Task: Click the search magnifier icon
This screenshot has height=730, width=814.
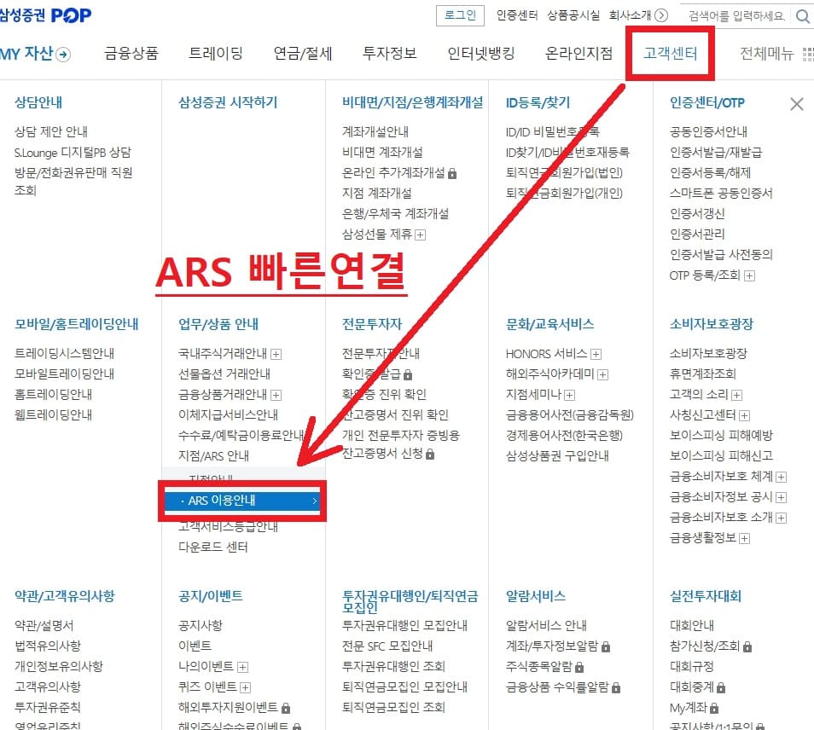Action: tap(802, 16)
